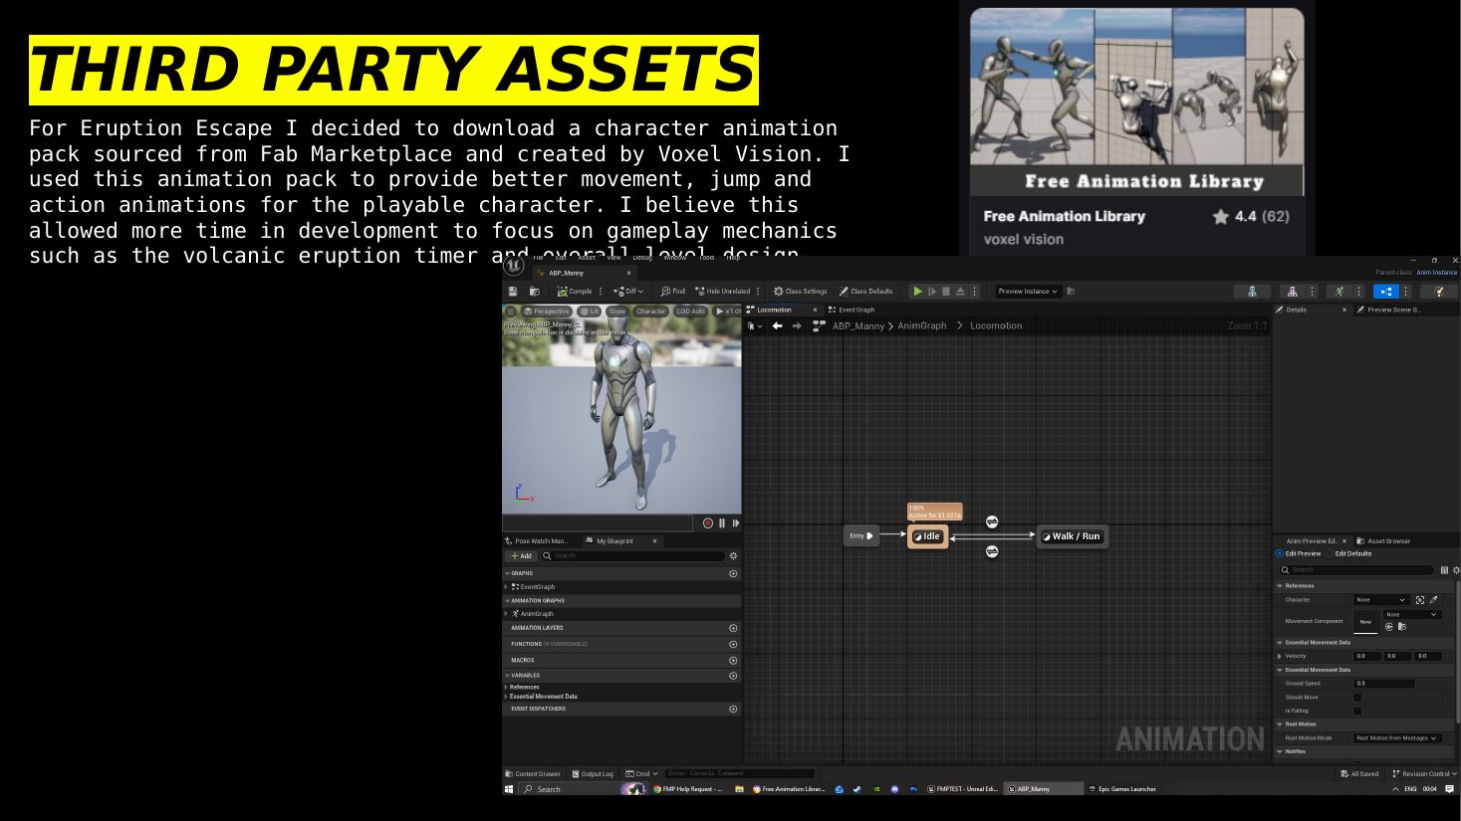The image size is (1461, 821).
Task: Switch to the Event Graph tab
Action: pos(852,309)
